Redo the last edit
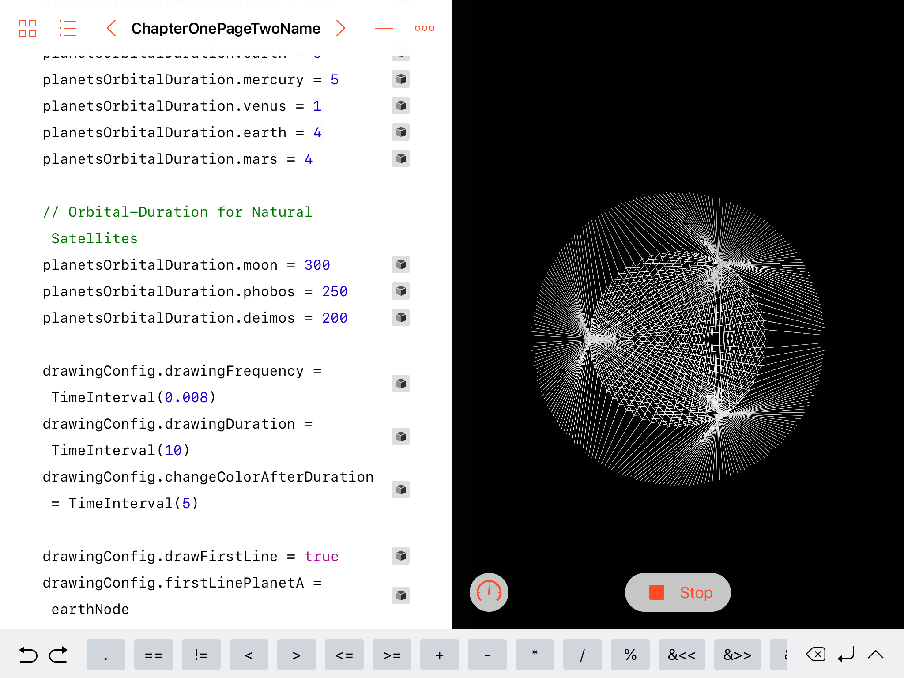 coord(58,655)
